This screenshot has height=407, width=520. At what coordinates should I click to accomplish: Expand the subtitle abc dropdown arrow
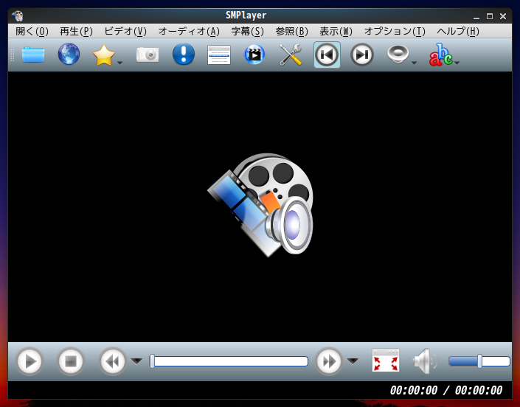point(457,63)
